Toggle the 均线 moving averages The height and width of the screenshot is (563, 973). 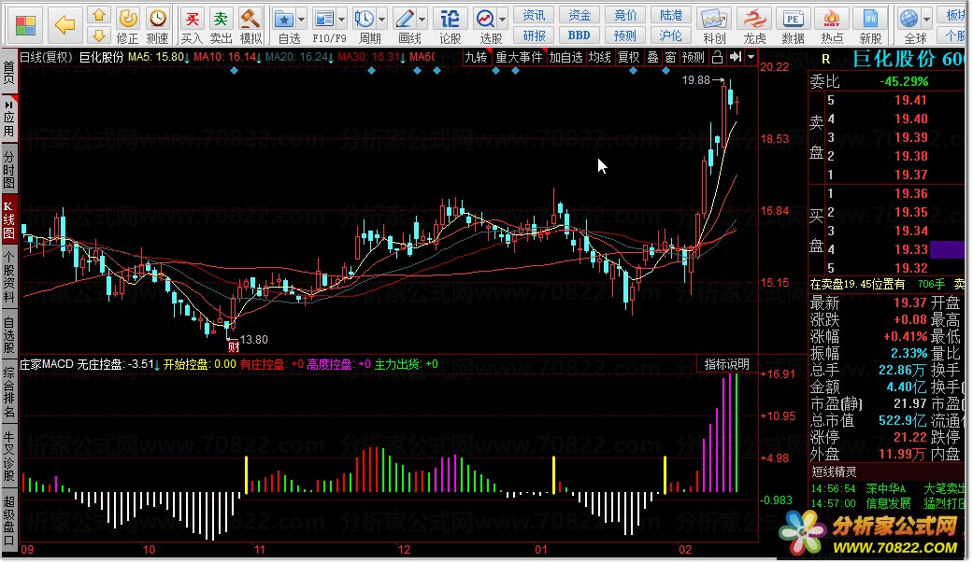click(x=599, y=58)
